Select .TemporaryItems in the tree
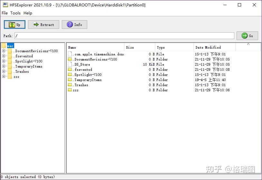Screen dimensions: 262x180 [28, 67]
